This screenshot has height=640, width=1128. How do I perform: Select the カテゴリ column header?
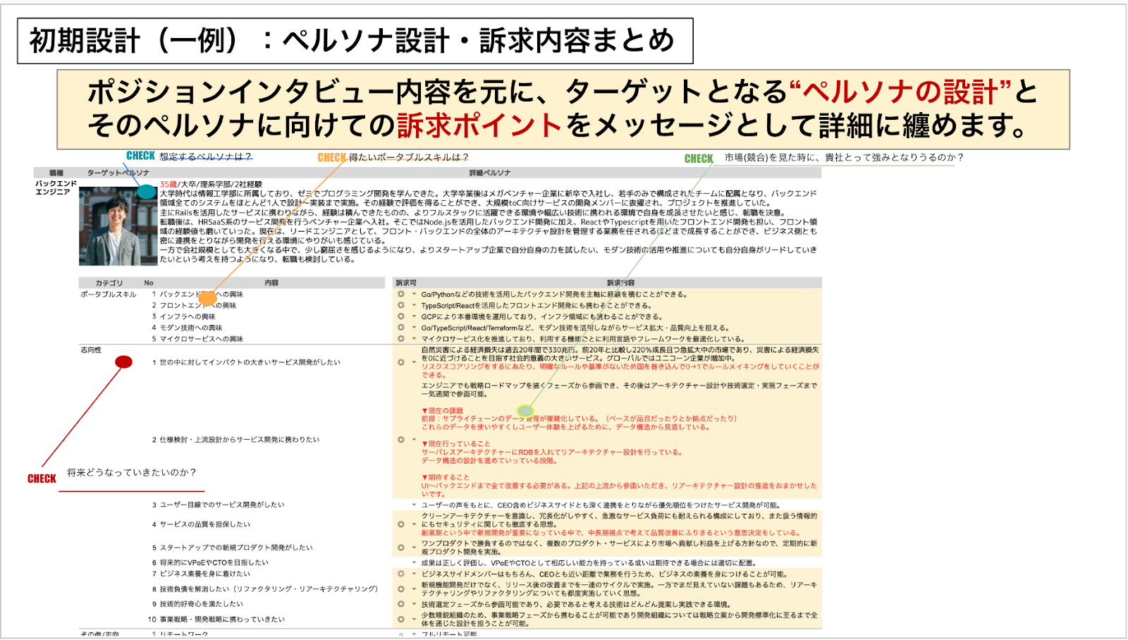(x=109, y=283)
